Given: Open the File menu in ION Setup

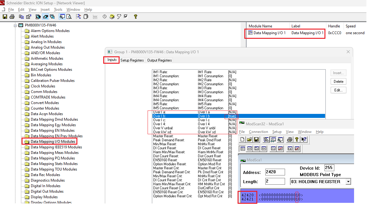Looking at the screenshot, I should pos(11,10).
